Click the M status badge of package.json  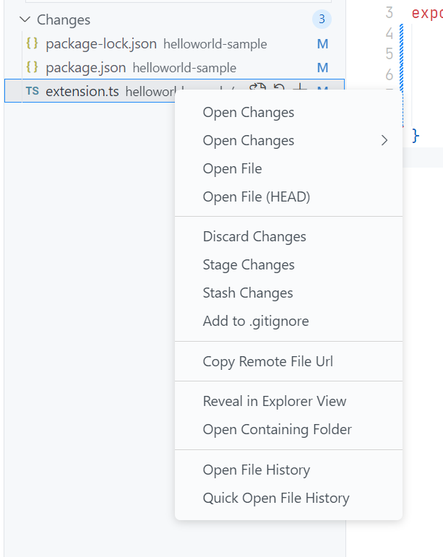tap(322, 67)
